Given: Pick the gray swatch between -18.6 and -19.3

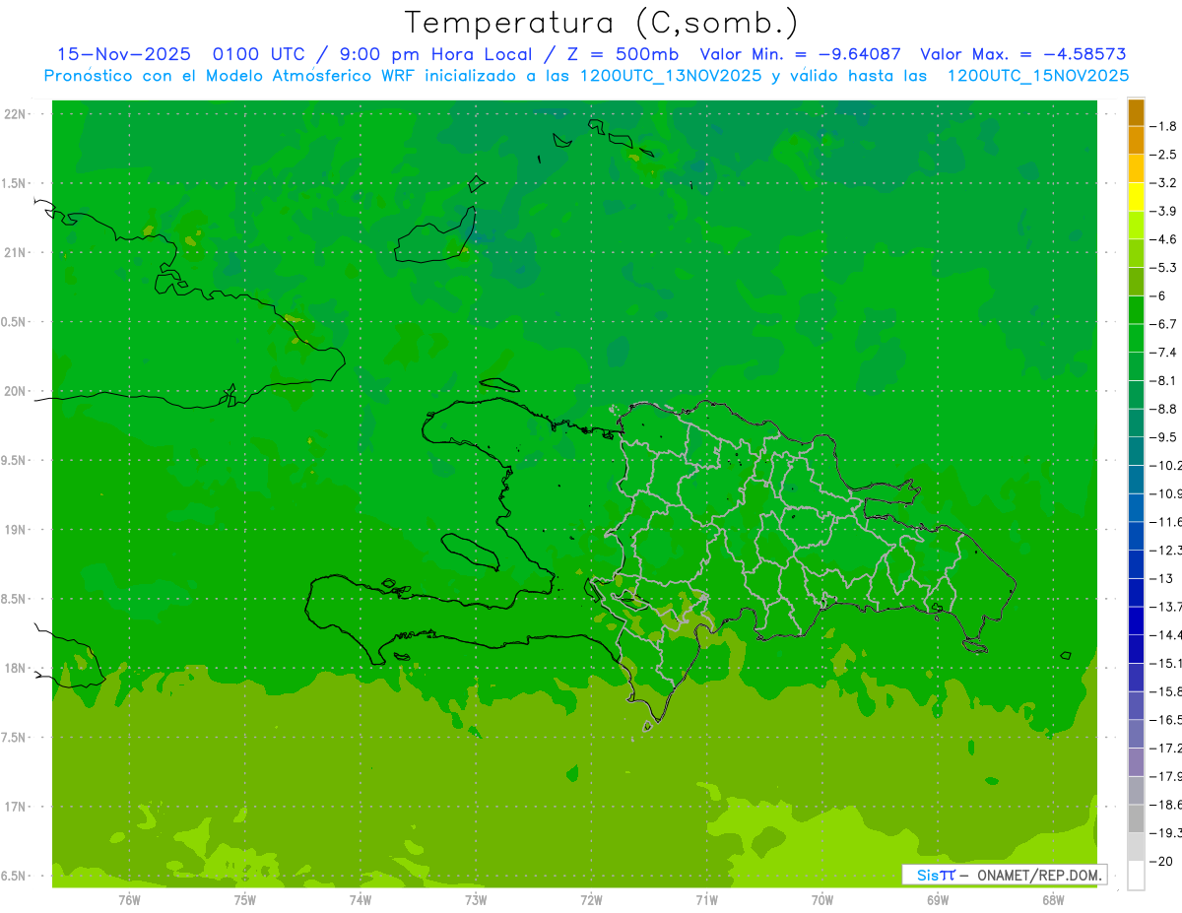Looking at the screenshot, I should tap(1136, 818).
